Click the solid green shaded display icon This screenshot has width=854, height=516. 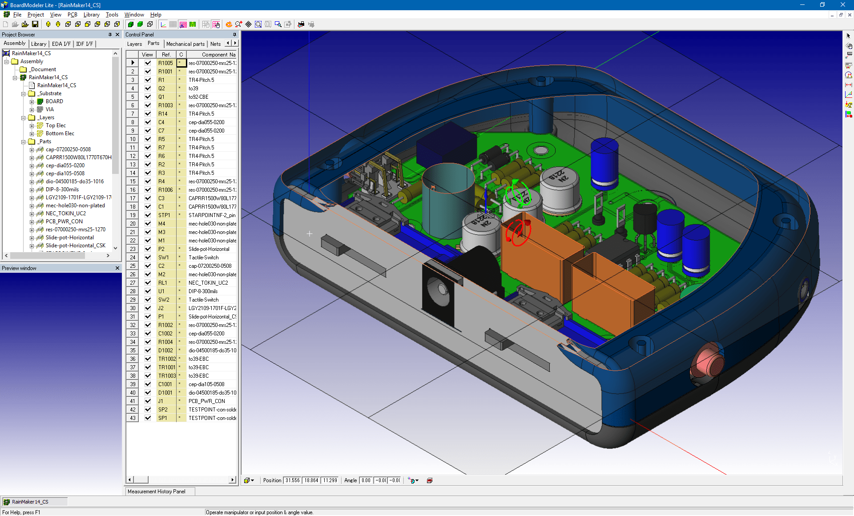[130, 24]
